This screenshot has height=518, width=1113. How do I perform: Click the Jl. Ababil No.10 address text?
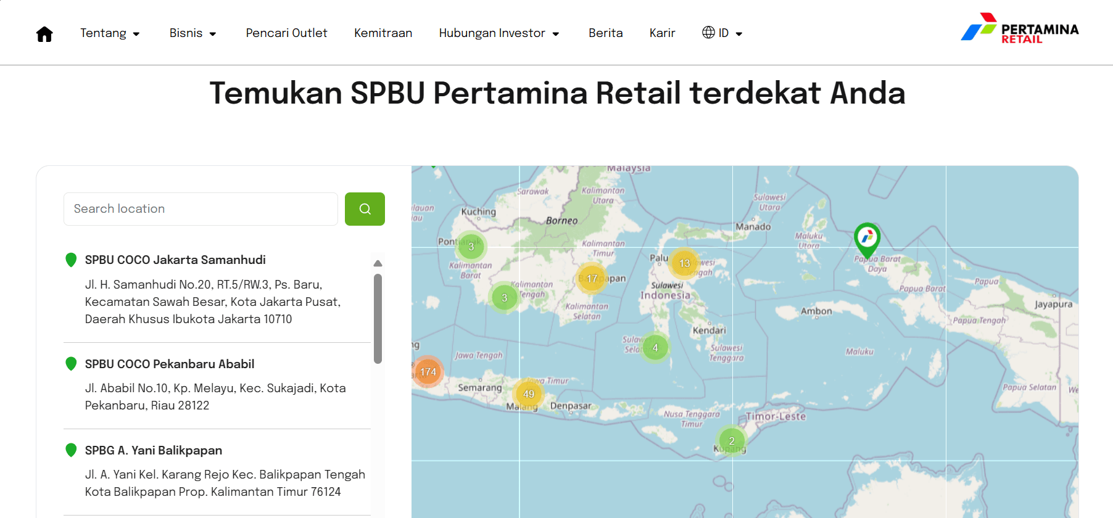[x=215, y=397]
